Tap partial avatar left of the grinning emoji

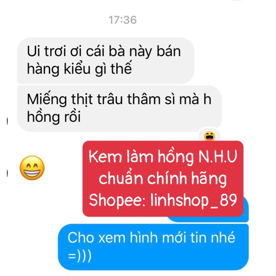pyautogui.click(x=7, y=173)
